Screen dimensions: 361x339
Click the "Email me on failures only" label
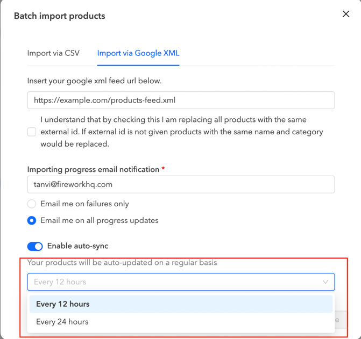pos(84,204)
